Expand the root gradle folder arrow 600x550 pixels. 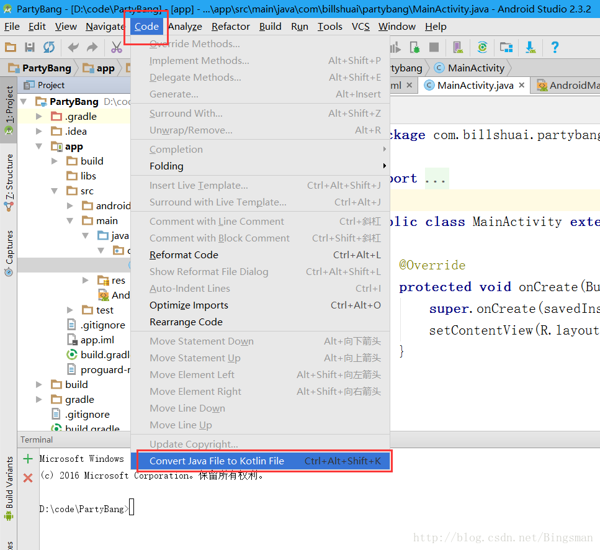pos(38,400)
